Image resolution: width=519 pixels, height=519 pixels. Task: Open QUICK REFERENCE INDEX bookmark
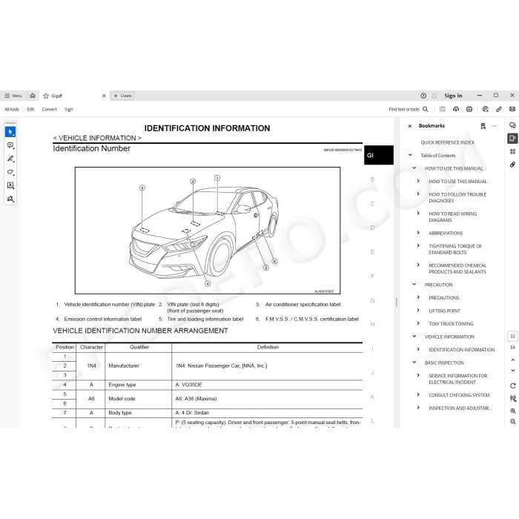pos(447,142)
